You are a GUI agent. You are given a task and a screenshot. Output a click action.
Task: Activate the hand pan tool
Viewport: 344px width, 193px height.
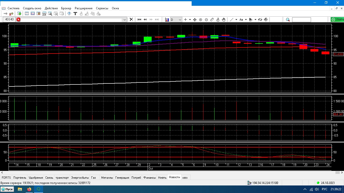224,20
